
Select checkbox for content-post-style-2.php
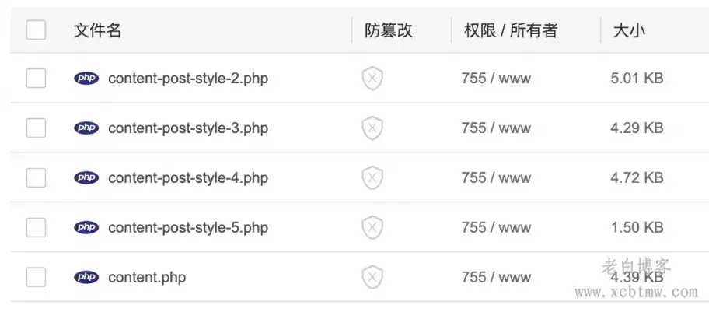click(37, 79)
